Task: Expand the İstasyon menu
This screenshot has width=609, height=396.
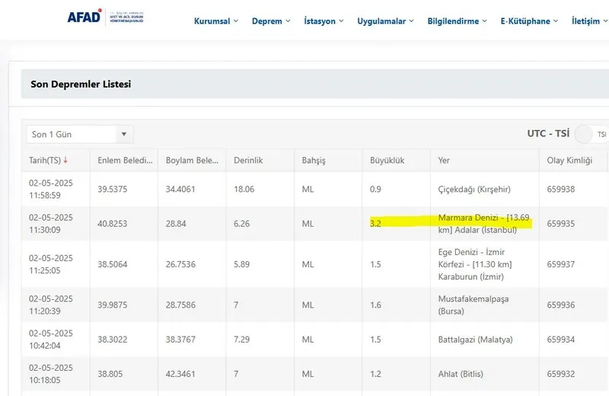Action: 323,21
